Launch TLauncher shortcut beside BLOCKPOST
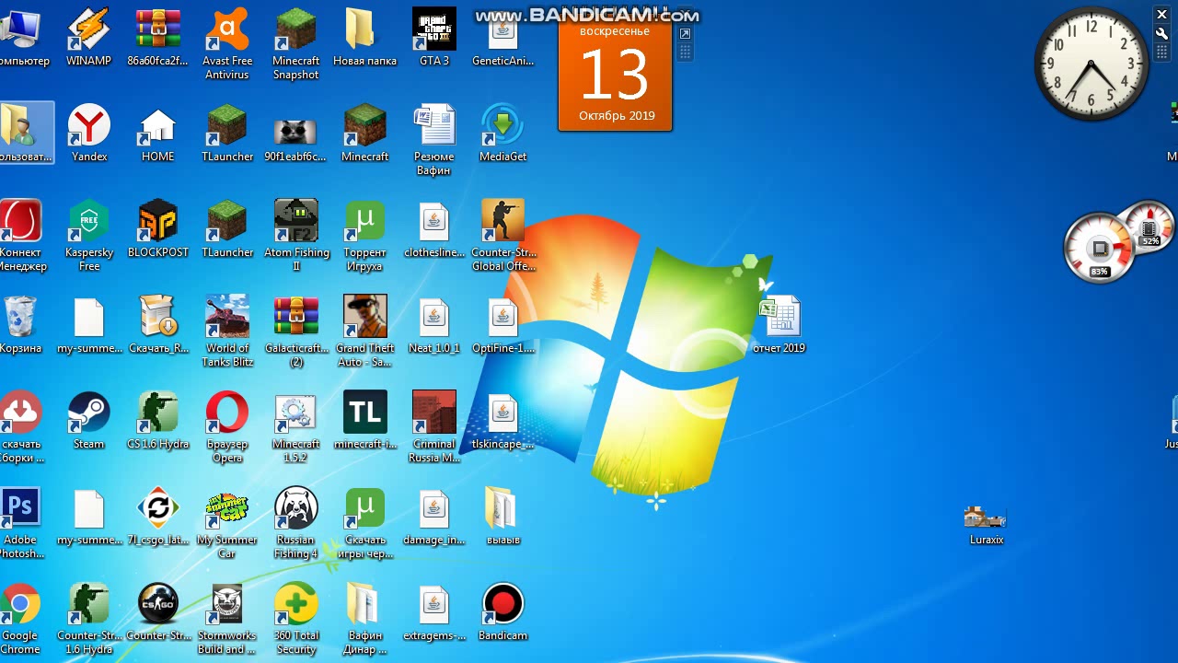Viewport: 1178px width, 663px height. (227, 228)
